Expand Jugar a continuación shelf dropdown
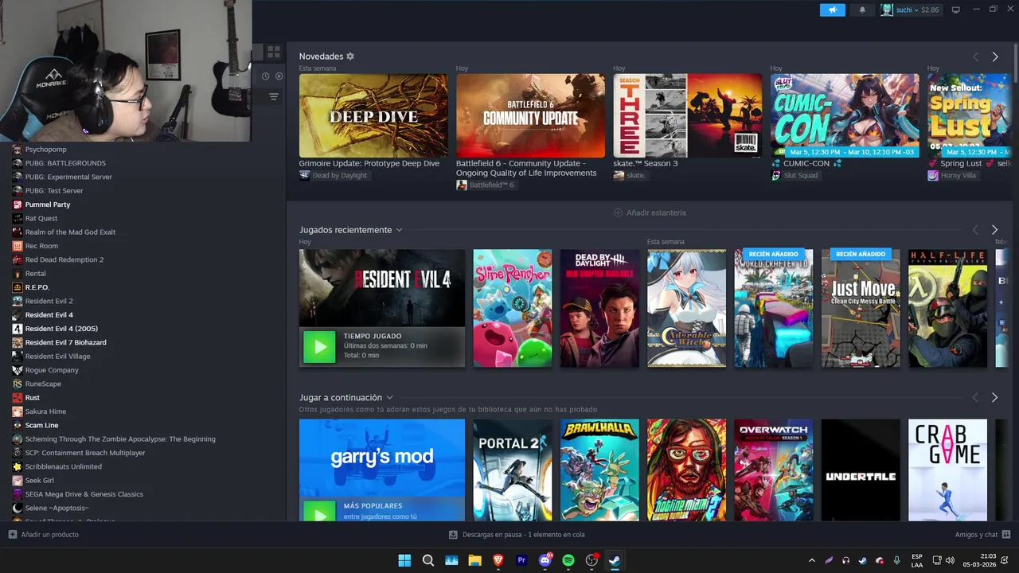This screenshot has height=573, width=1019. coord(389,398)
